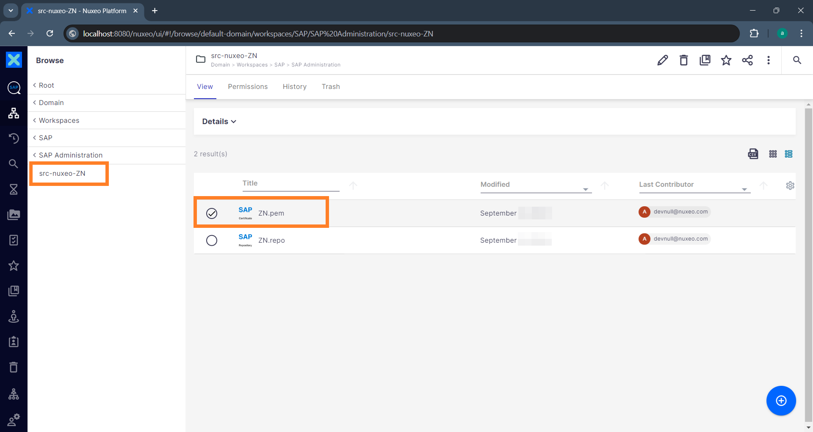This screenshot has width=813, height=432.
Task: Sort by Modified arrow
Action: [x=605, y=186]
